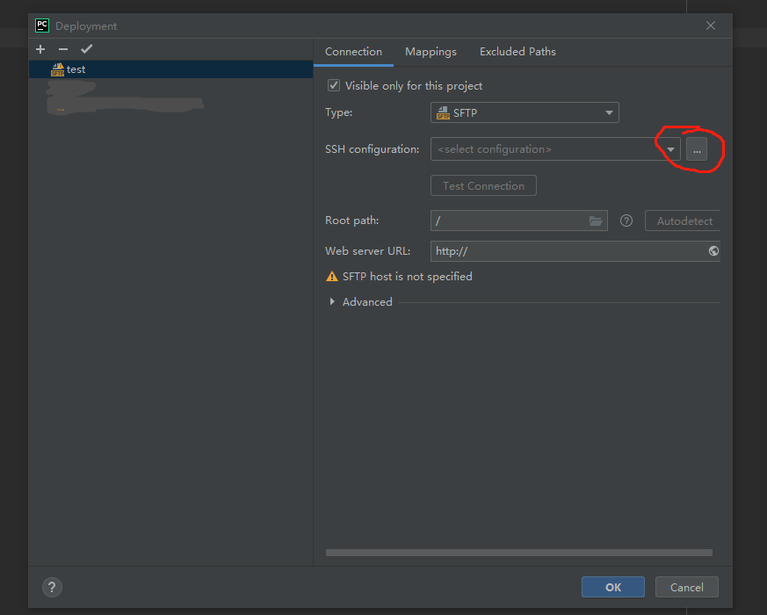Click the Cancel button

687,587
